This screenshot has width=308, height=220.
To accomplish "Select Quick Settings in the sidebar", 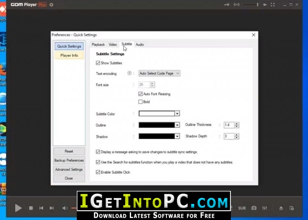I will point(69,46).
